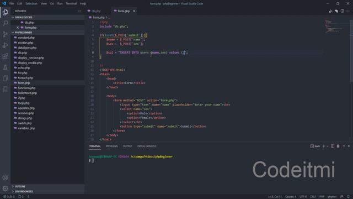
Task: Close form.php in Open Editors list
Action: [x=18, y=28]
